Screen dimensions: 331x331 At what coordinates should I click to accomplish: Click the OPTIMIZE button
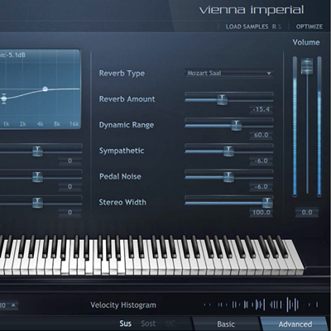click(x=309, y=26)
